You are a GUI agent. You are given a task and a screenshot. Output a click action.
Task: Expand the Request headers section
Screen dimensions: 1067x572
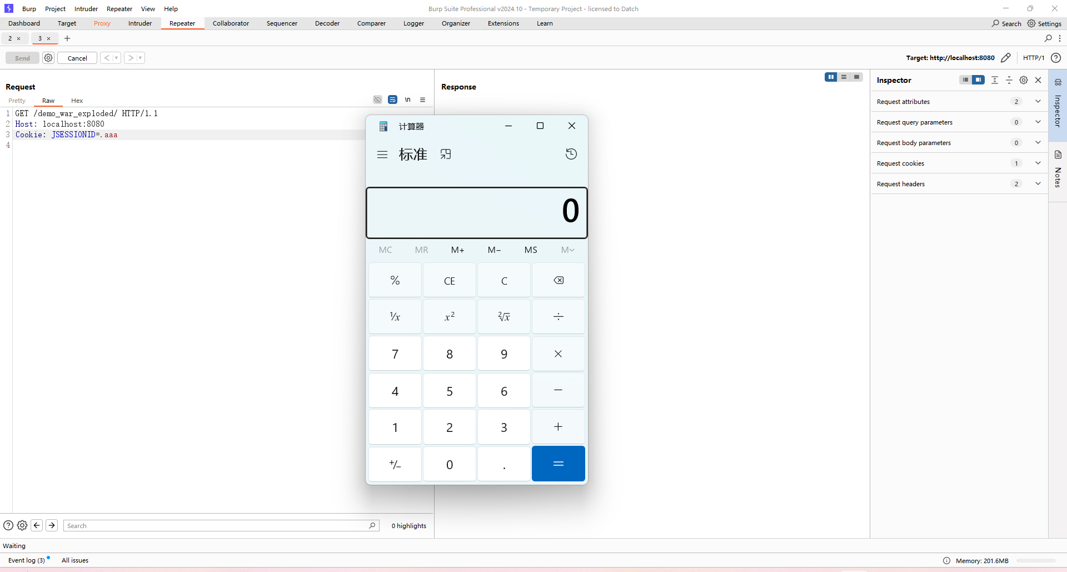[x=1038, y=184]
